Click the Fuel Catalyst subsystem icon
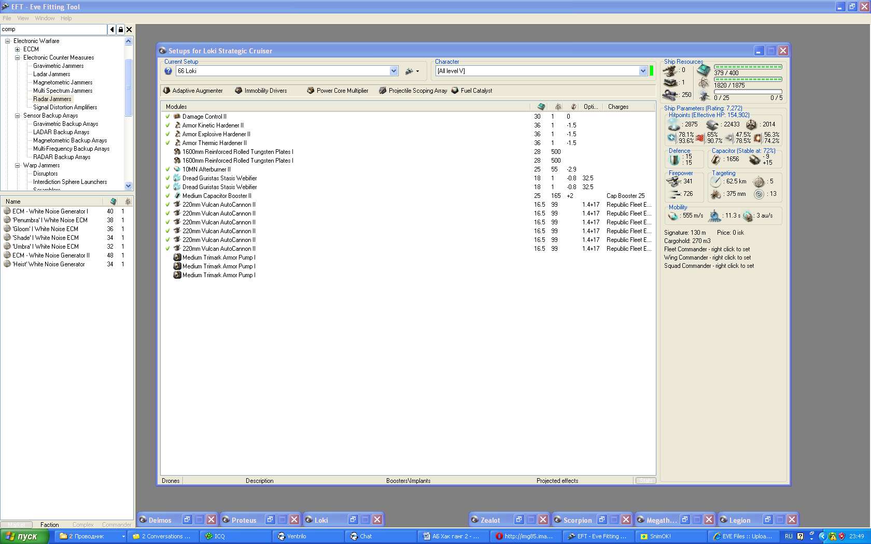This screenshot has width=871, height=544. coord(455,90)
